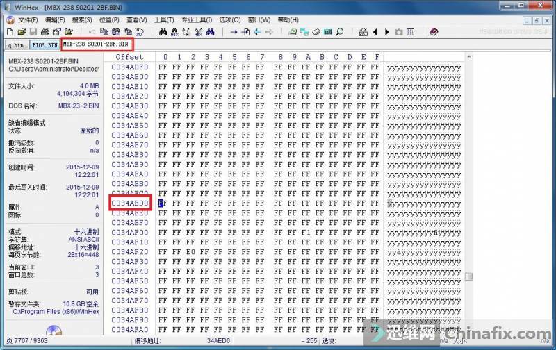Click the magnifier analysis icon
The image size is (556, 350).
pos(339,32)
